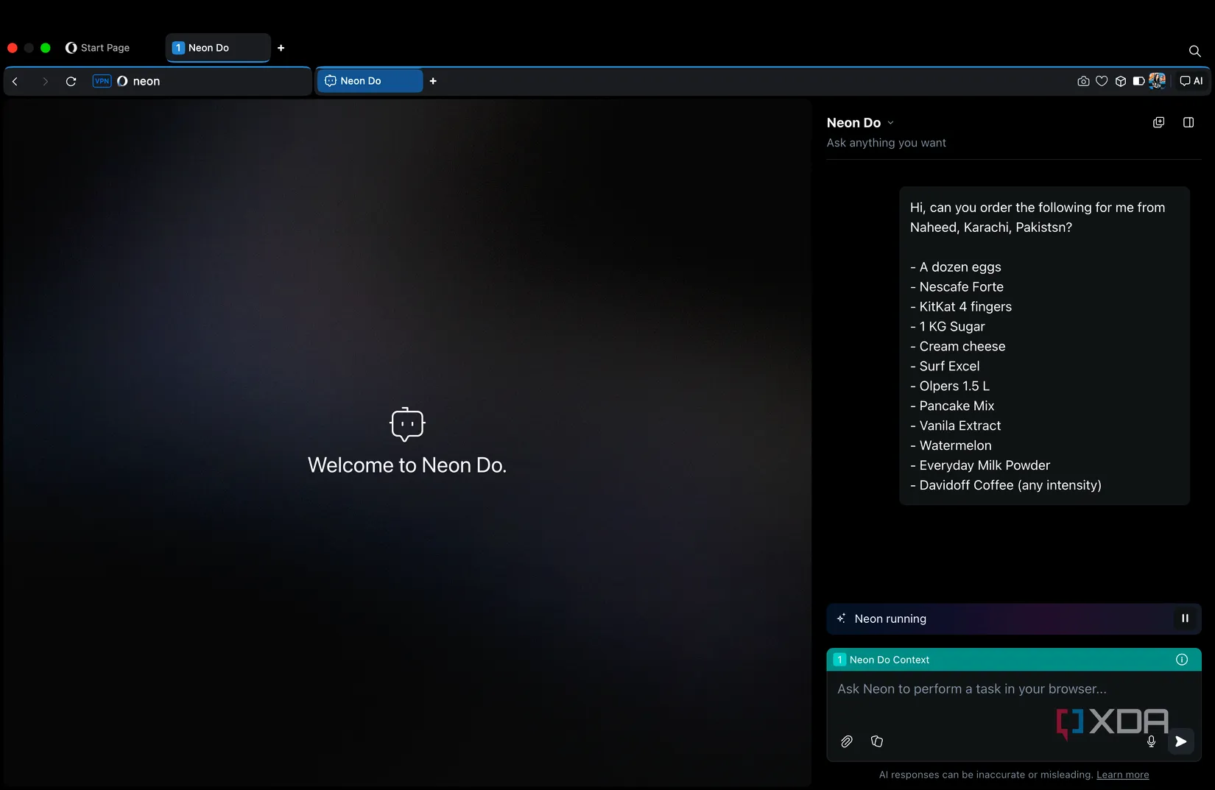Click the heart bookmark icon
1215x790 pixels.
click(x=1102, y=81)
